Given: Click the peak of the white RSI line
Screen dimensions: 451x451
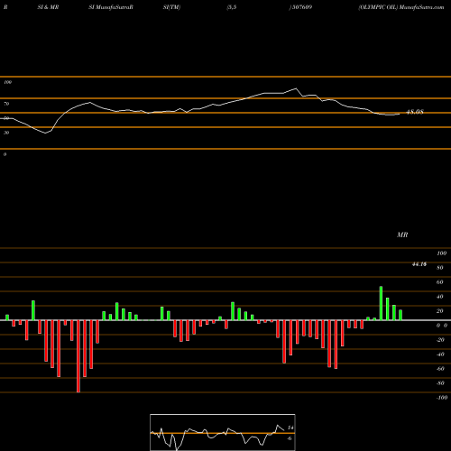Looking at the screenshot, I should (x=296, y=88).
